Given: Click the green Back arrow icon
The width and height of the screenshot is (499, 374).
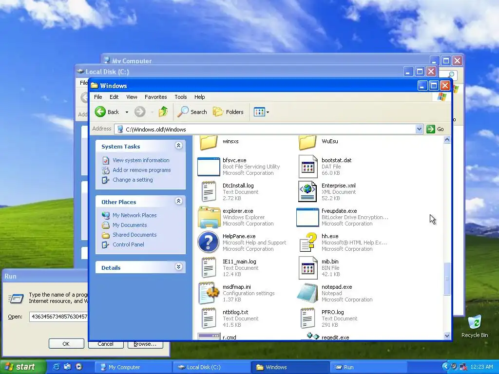Looking at the screenshot, I should pos(100,112).
